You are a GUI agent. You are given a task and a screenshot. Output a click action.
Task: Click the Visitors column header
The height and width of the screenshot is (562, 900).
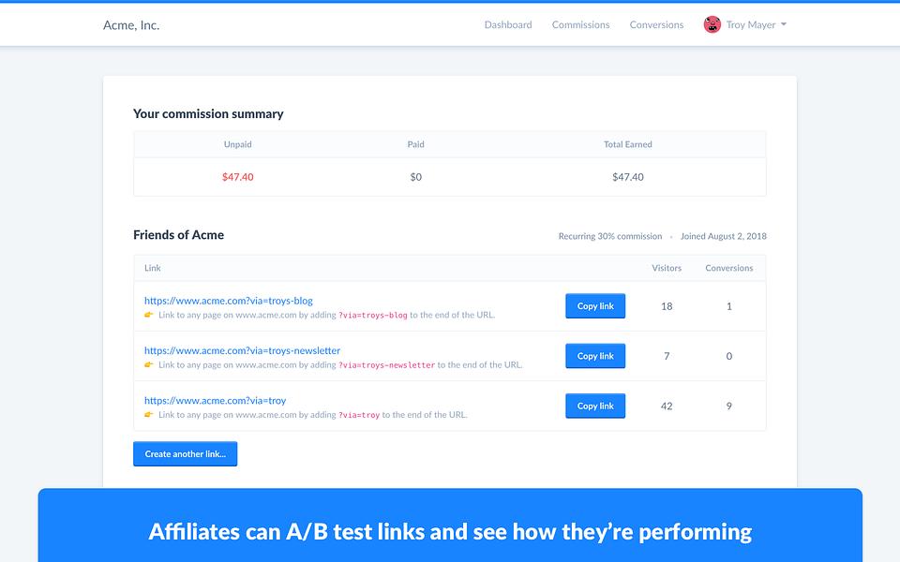[667, 268]
